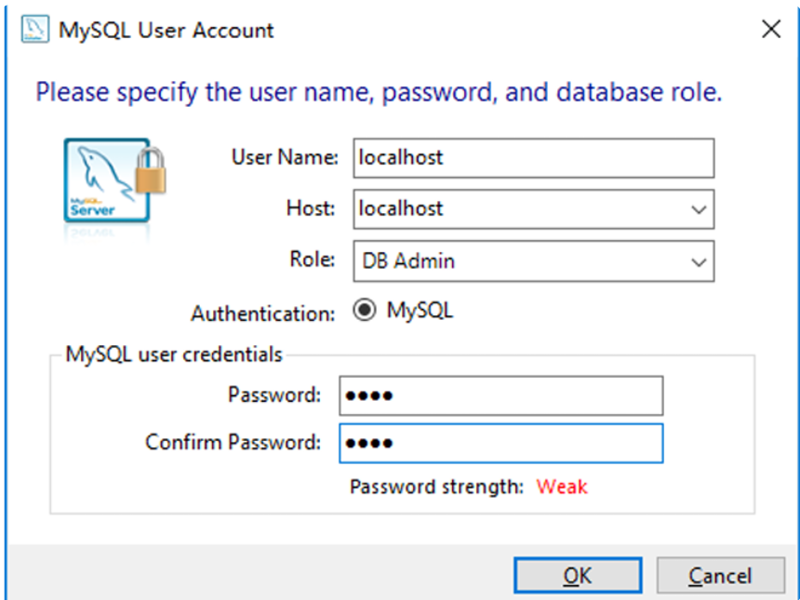Click the MySQL dolphin title bar icon
Screen dimensions: 800x600
[x=34, y=29]
